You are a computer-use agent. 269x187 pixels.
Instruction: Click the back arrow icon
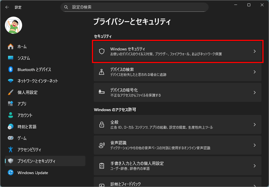[x=7, y=7]
